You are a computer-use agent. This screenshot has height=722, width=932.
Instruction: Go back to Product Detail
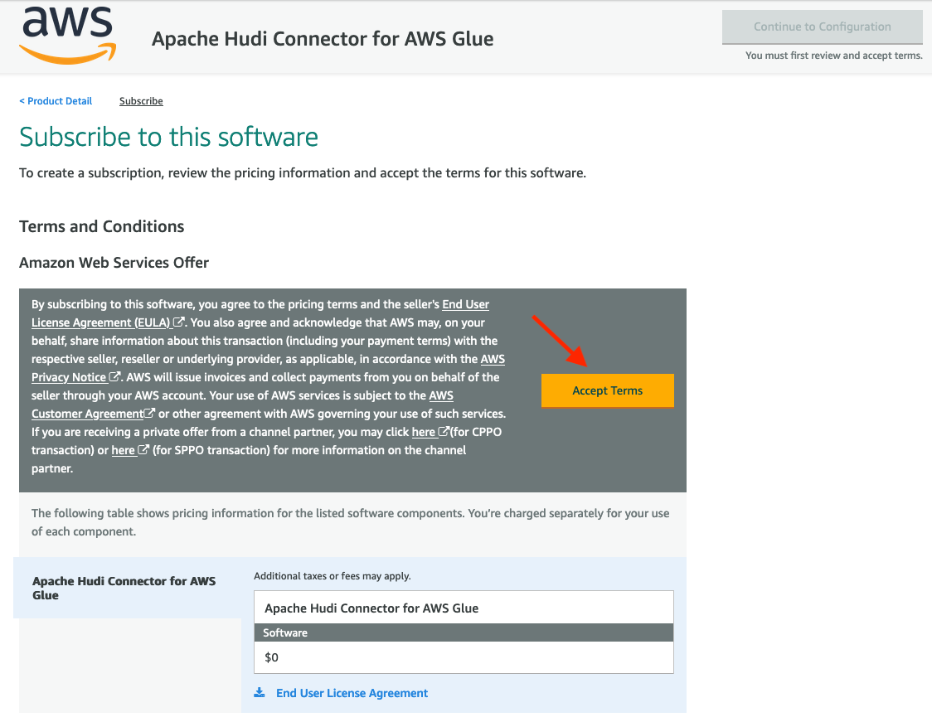pos(56,101)
